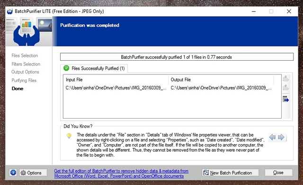Select the Files Successfully Purified (1) tab
The height and width of the screenshot is (185, 303).
click(94, 68)
